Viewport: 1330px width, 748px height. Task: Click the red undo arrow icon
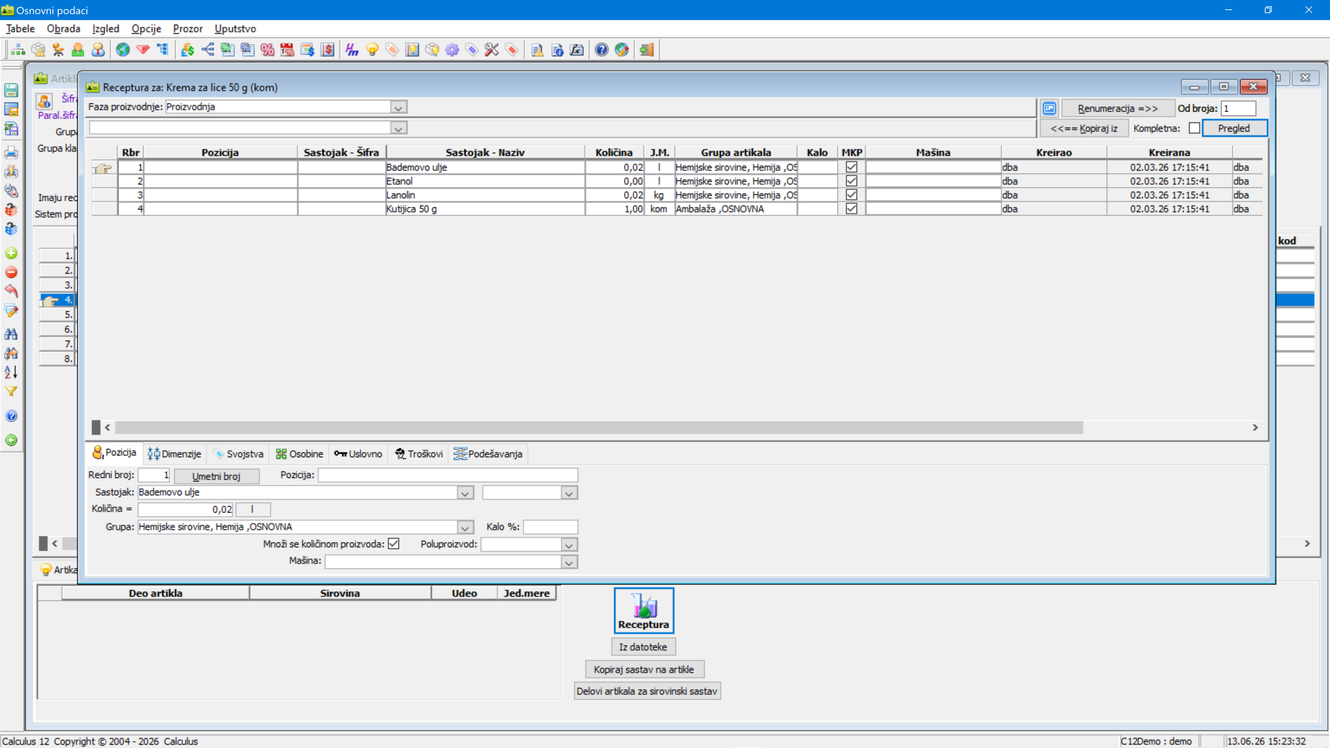(11, 291)
